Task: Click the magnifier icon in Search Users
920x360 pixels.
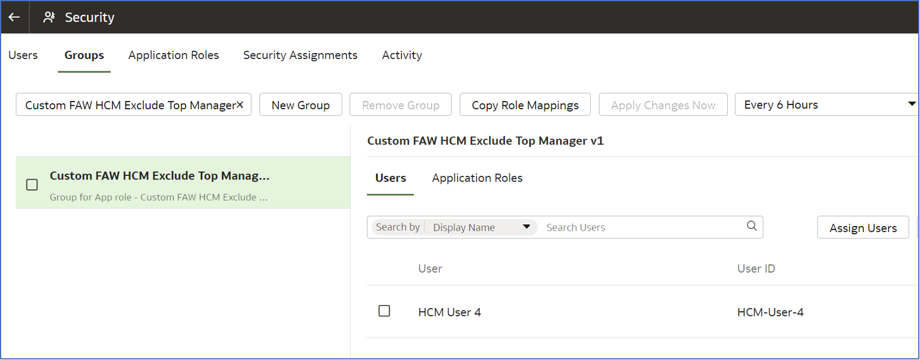Action: tap(751, 226)
